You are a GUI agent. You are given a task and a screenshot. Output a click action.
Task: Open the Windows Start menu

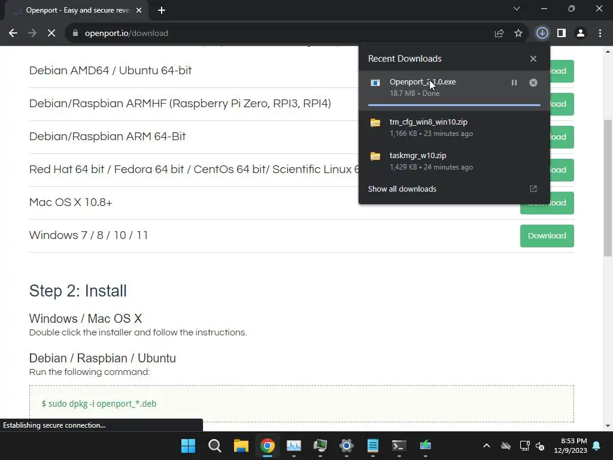tap(188, 446)
